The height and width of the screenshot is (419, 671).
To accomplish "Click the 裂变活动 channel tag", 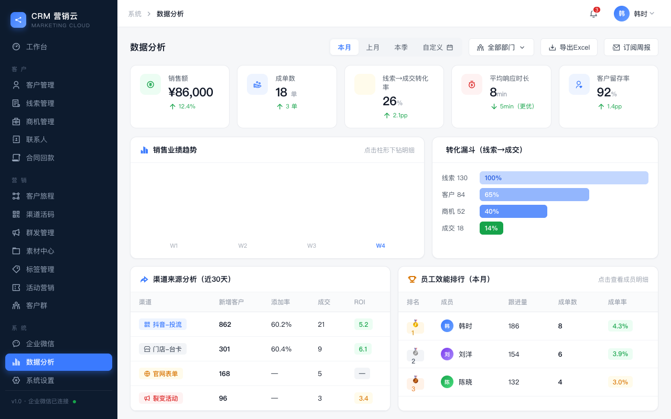I will pos(161,398).
